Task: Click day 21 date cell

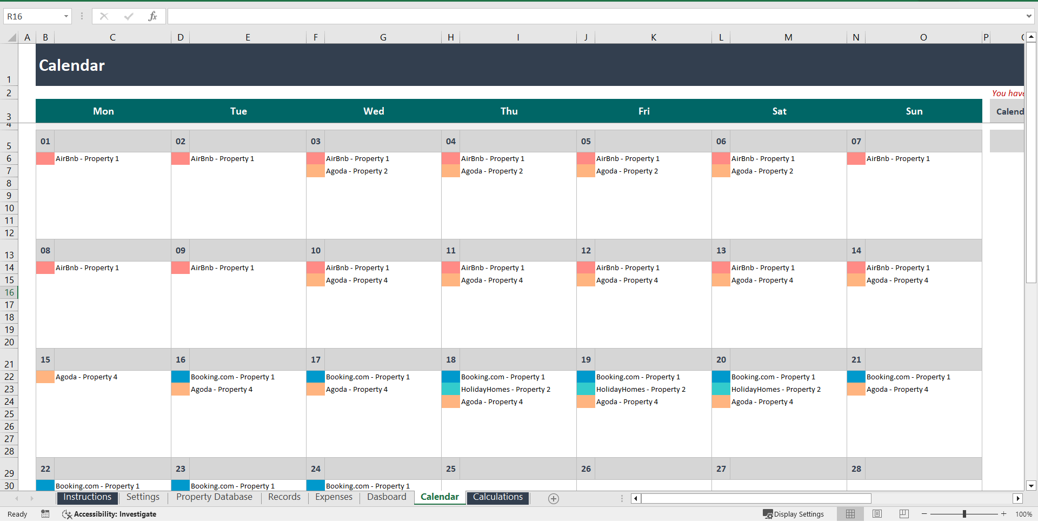Action: 856,359
